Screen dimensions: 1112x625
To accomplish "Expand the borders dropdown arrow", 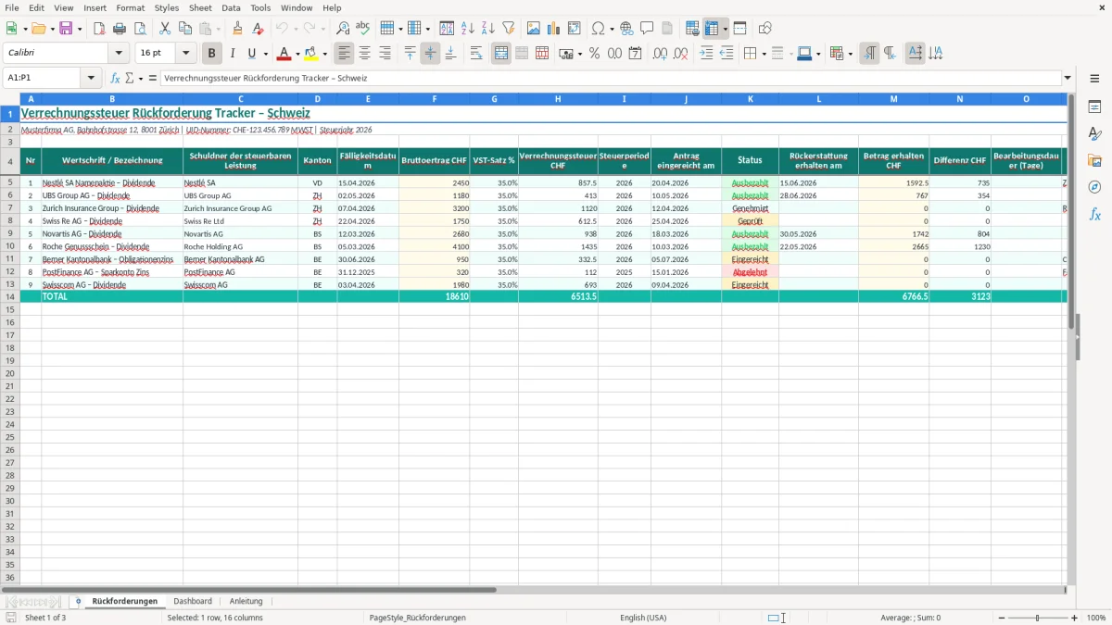I will click(763, 54).
